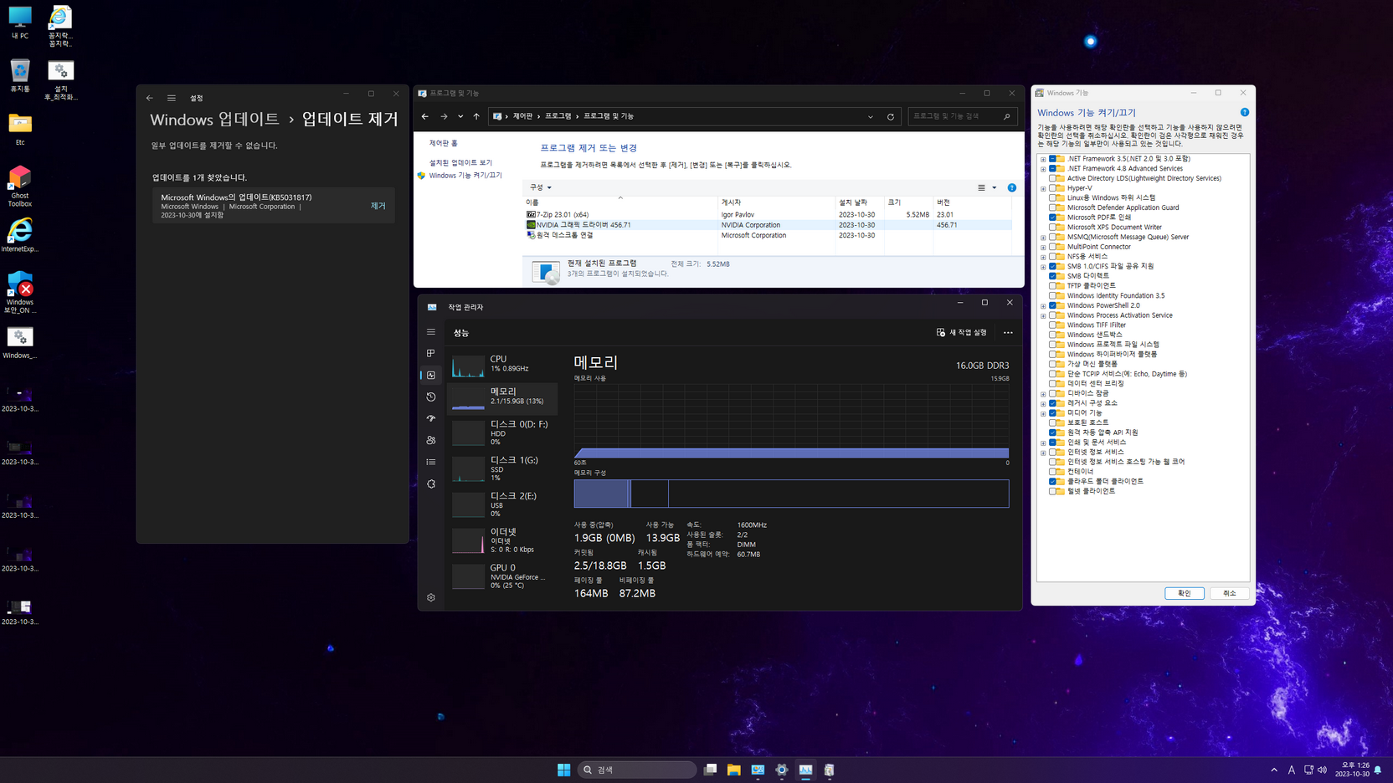Open Turn Windows features on or off link
Viewport: 1393px width, 783px height.
click(465, 176)
